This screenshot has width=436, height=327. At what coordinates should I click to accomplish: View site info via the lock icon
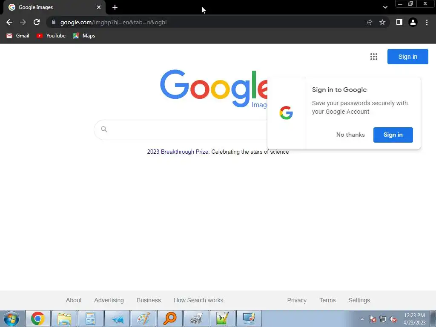point(54,22)
